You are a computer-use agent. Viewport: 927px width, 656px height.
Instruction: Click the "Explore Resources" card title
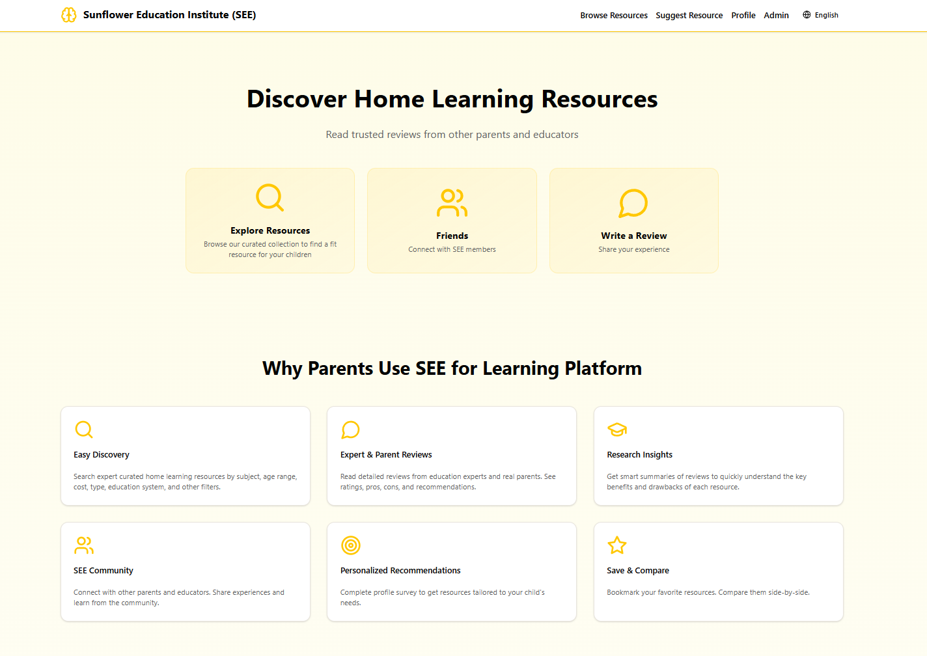270,230
